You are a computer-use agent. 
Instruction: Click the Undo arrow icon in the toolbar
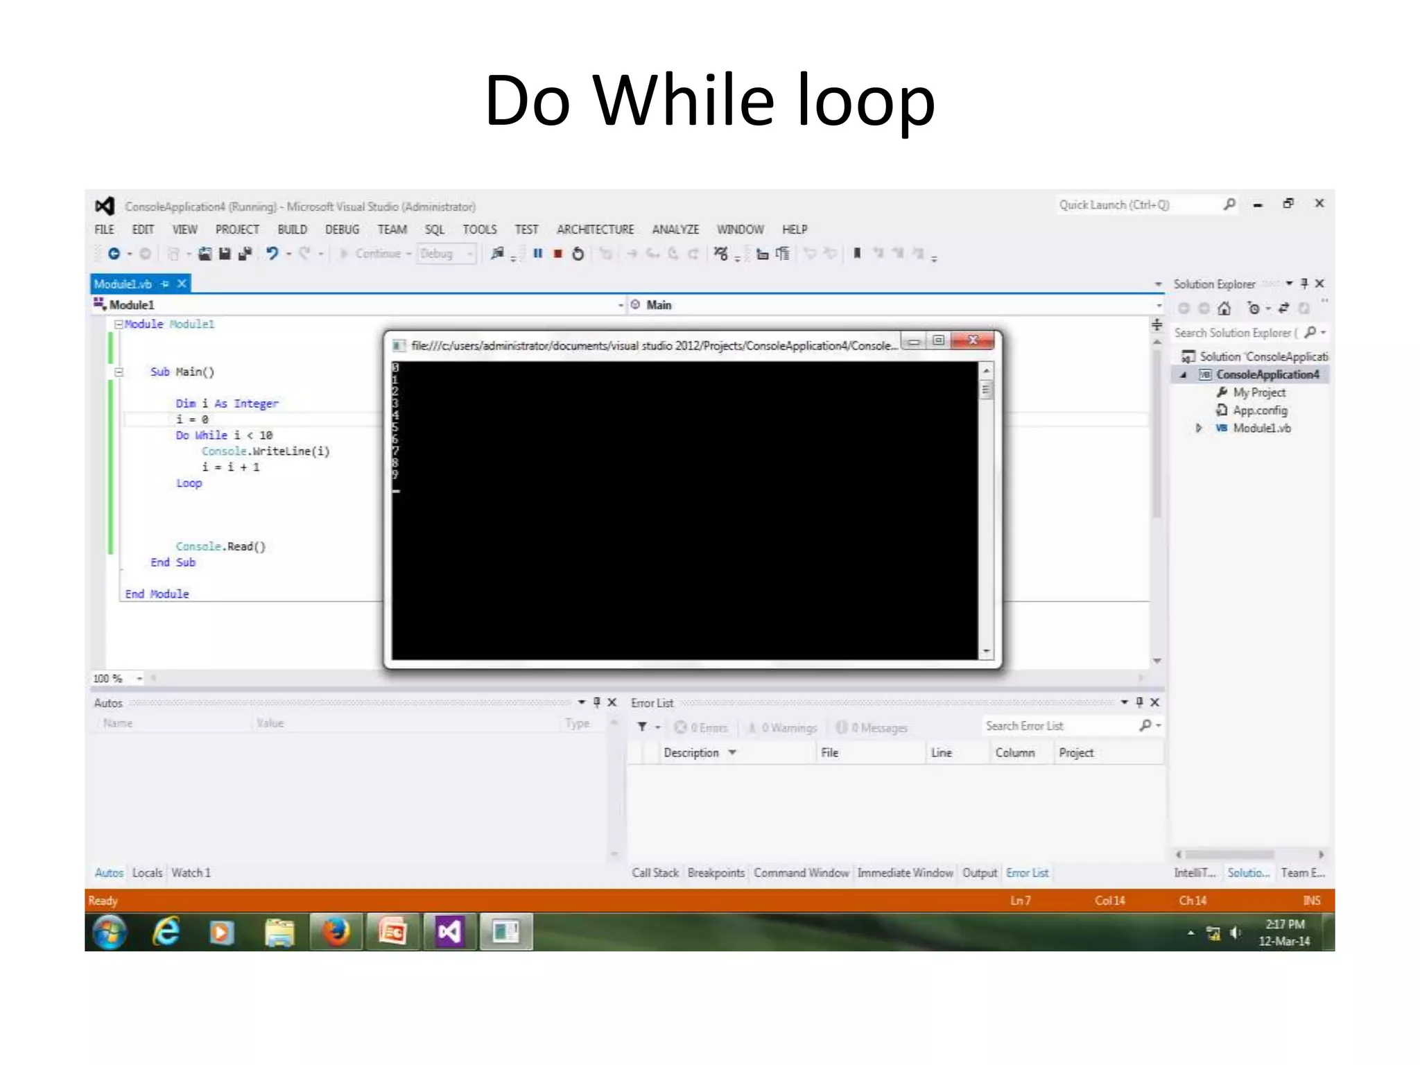point(272,254)
